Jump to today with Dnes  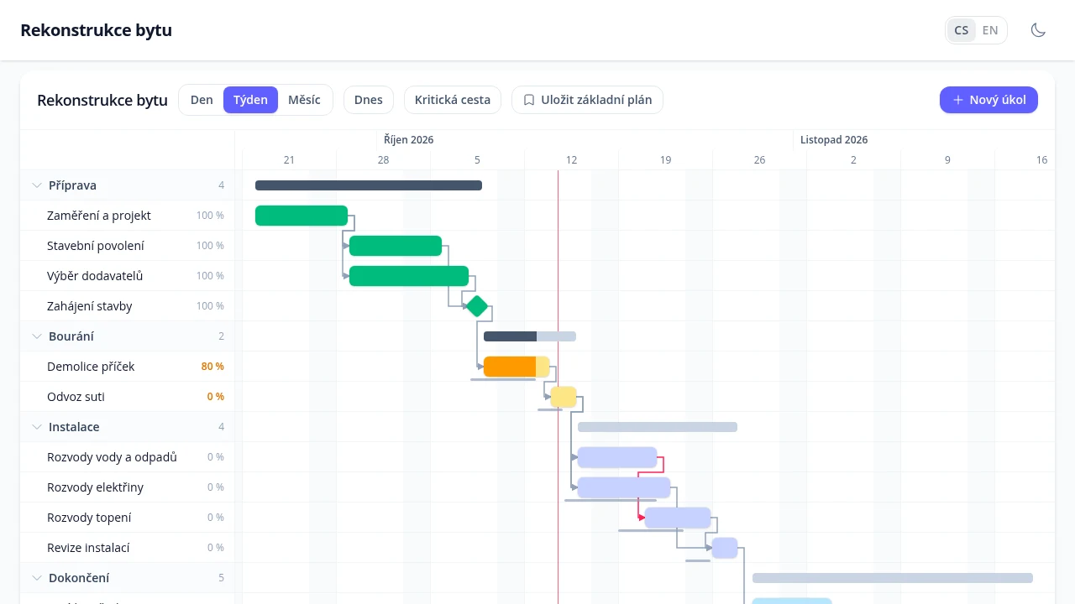(369, 100)
